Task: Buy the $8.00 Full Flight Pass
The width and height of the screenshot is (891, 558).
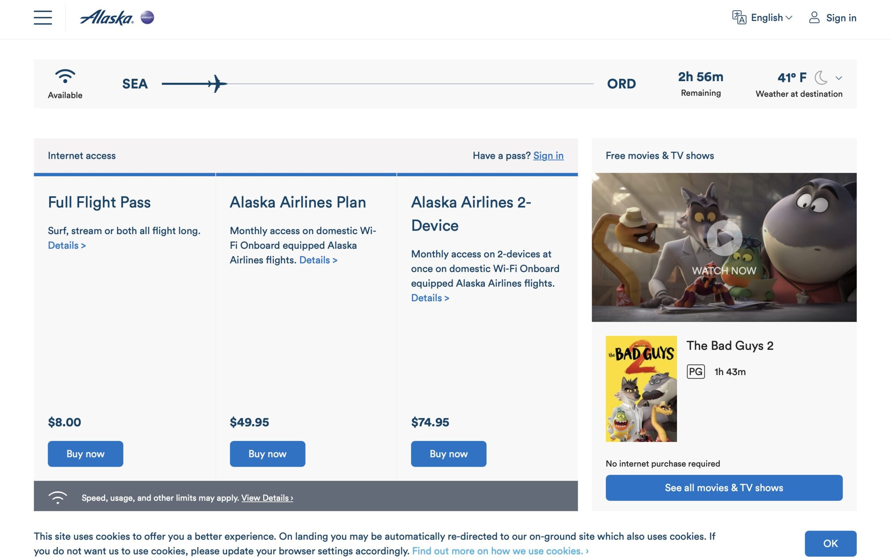Action: point(85,454)
